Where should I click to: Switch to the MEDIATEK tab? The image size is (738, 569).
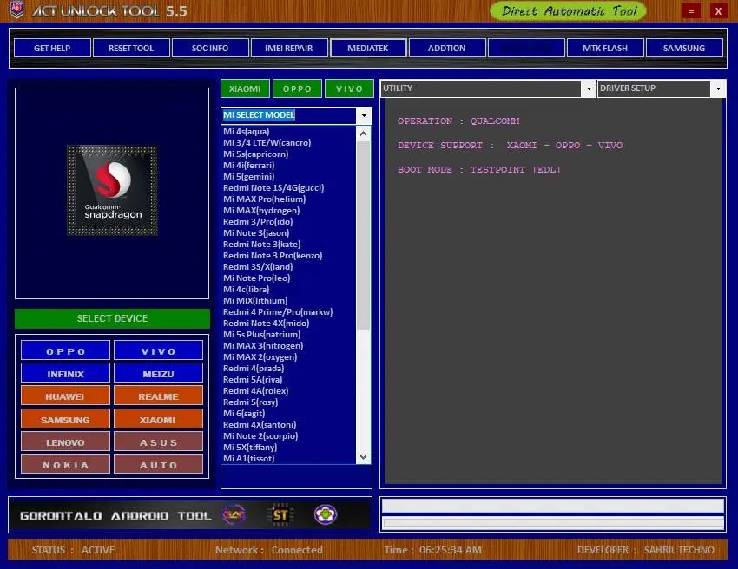tap(368, 48)
